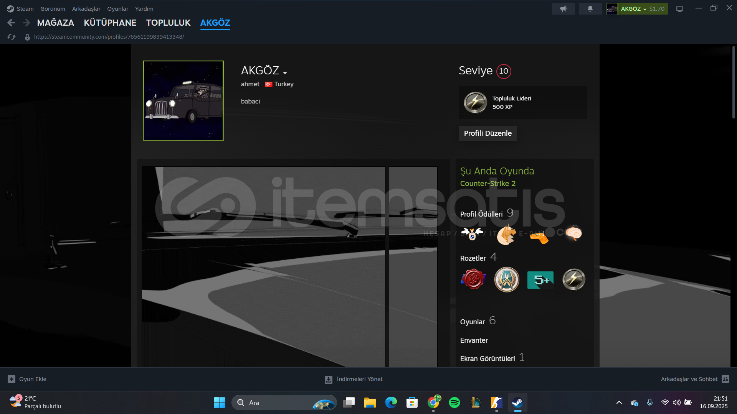
Task: Open Envanter link
Action: point(474,340)
